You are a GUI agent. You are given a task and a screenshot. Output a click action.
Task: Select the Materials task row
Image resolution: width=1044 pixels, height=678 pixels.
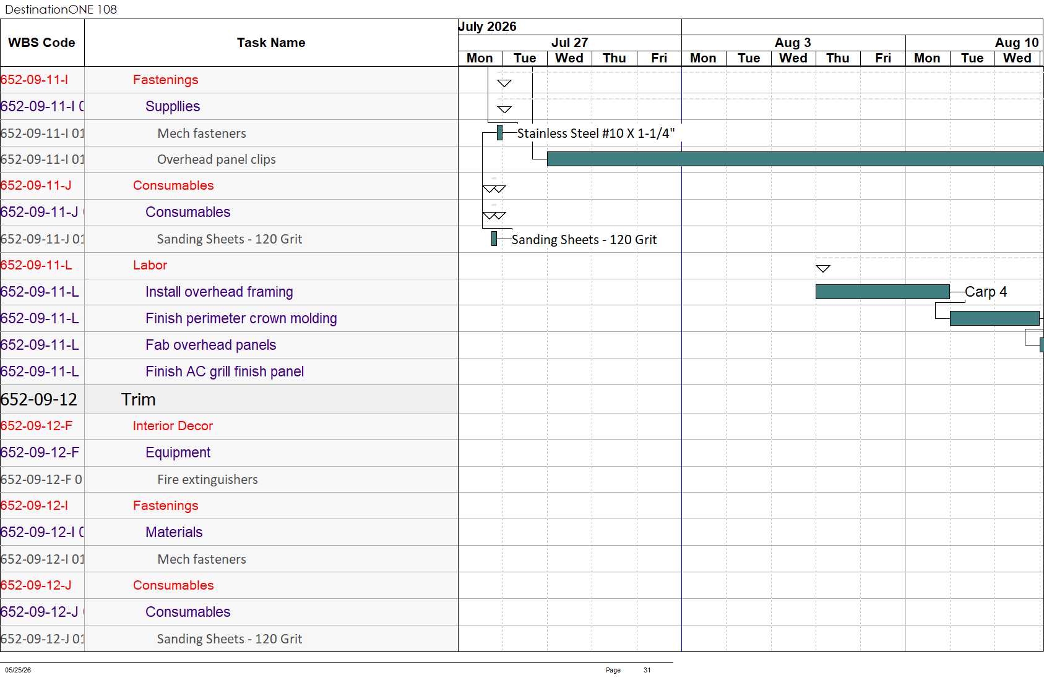point(229,532)
